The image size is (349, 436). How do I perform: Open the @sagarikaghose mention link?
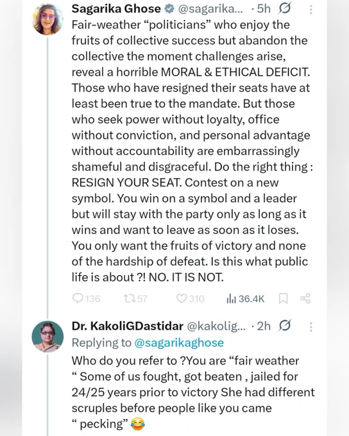pos(179,342)
